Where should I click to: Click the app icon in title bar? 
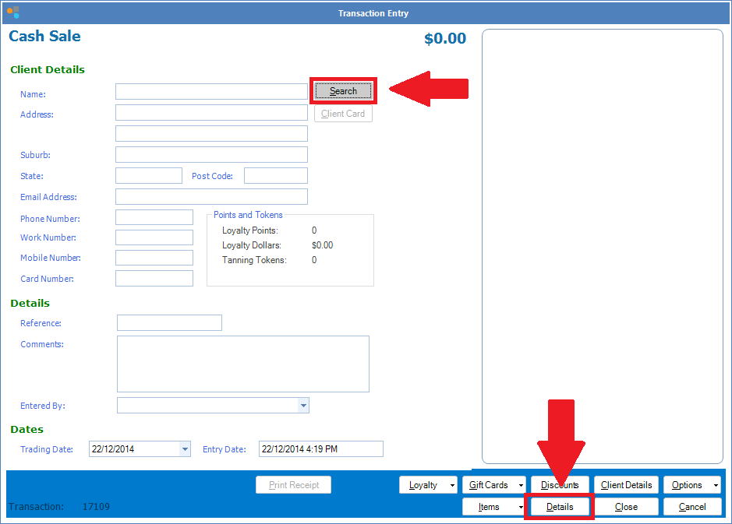pyautogui.click(x=12, y=12)
